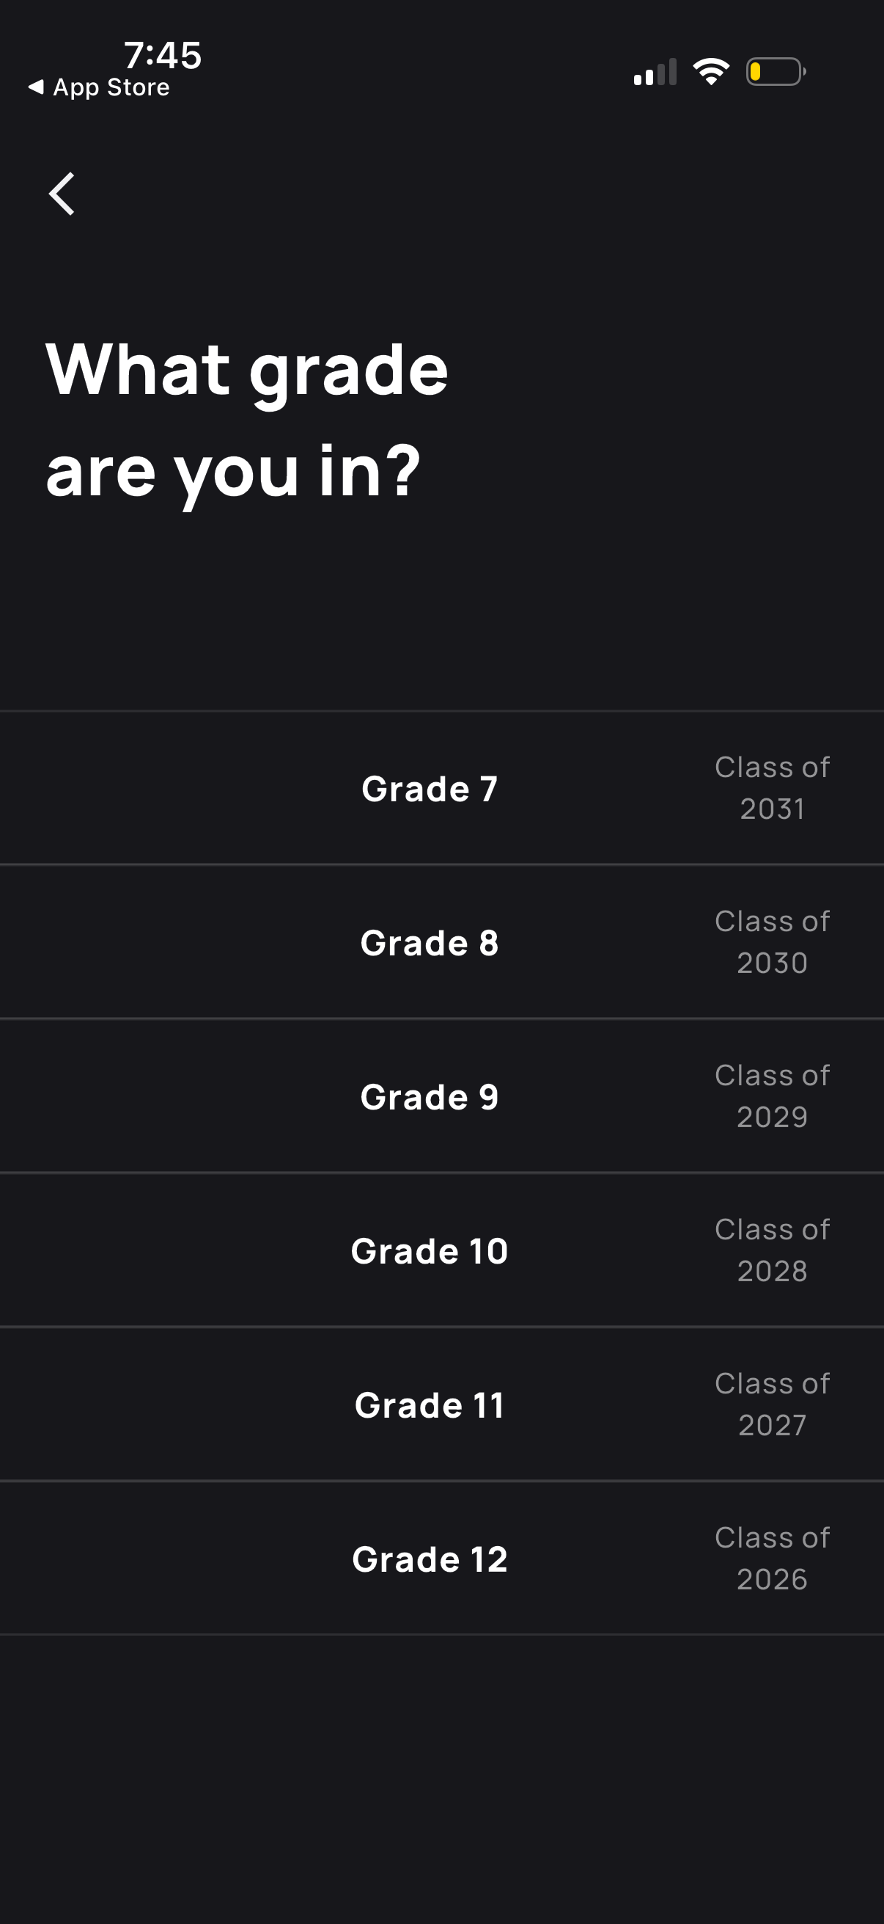Tap the small triangle beside App Store

tap(36, 87)
